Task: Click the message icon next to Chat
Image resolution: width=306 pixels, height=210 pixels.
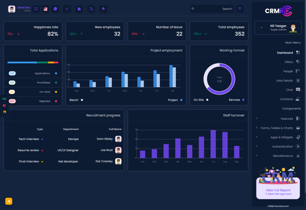Action: tap(298, 89)
